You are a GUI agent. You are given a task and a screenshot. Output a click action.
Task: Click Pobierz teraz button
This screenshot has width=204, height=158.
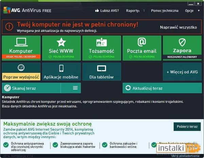187,126
